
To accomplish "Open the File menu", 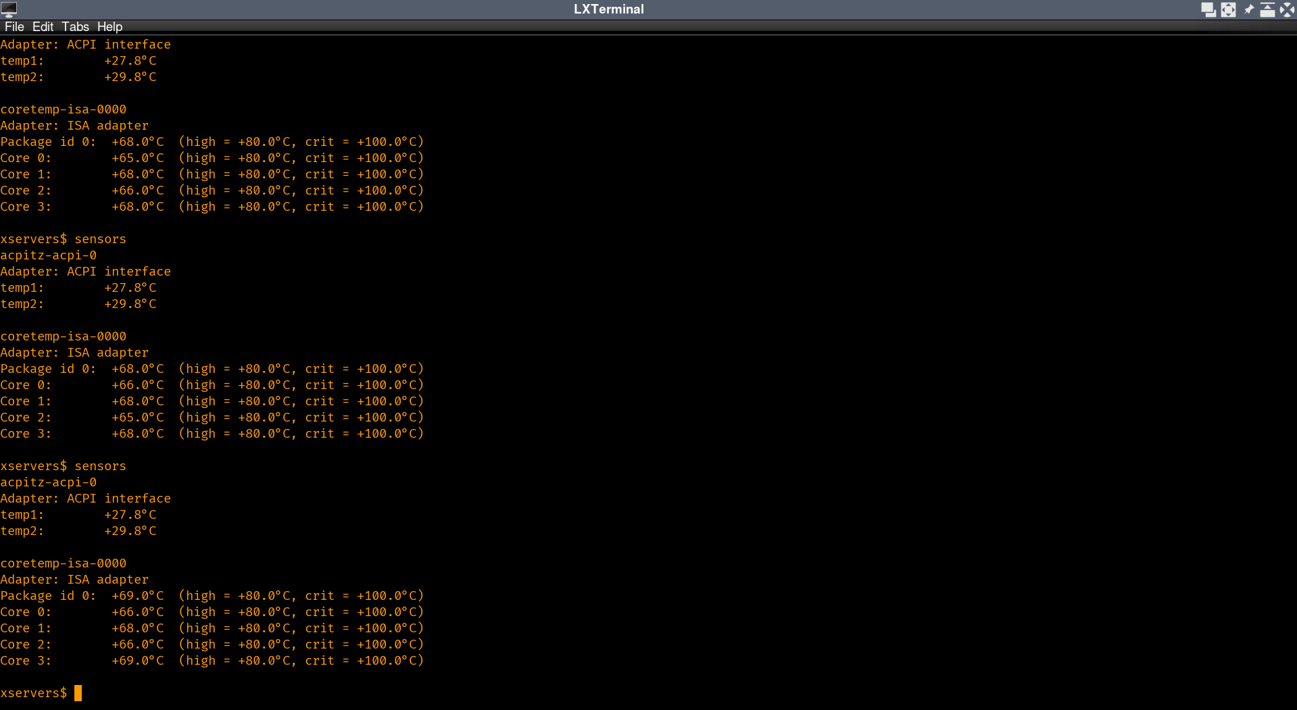I will tap(14, 27).
